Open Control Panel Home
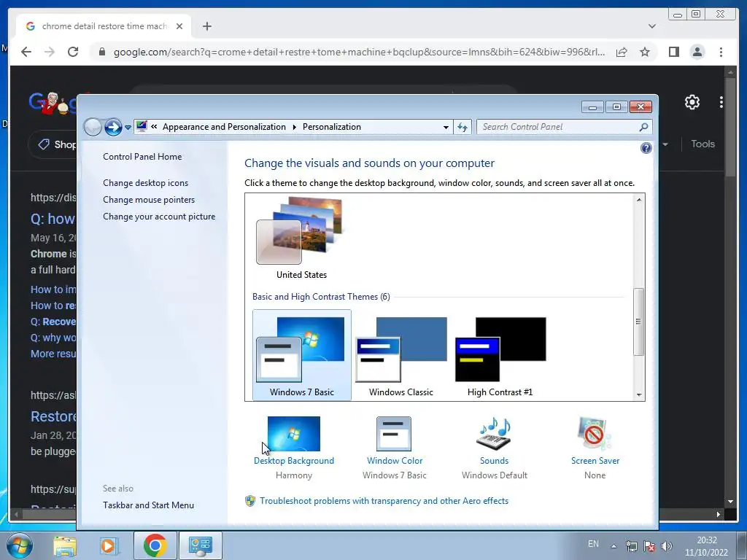Image resolution: width=747 pixels, height=560 pixels. tap(142, 157)
